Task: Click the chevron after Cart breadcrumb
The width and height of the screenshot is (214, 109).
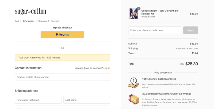Action: (21, 21)
